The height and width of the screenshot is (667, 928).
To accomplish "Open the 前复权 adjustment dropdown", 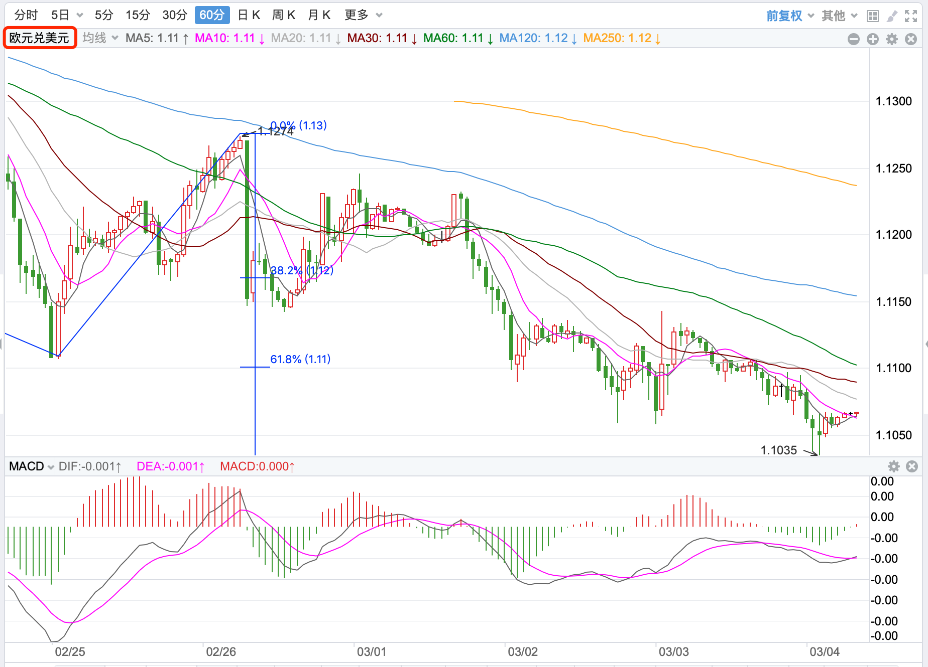I will tap(790, 16).
